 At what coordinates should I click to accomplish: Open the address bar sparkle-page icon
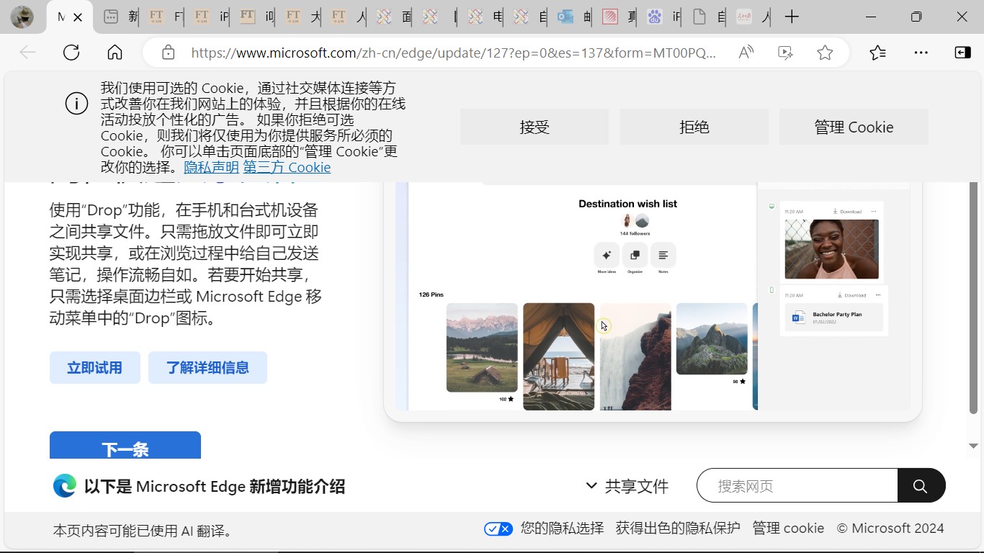pyautogui.click(x=785, y=53)
